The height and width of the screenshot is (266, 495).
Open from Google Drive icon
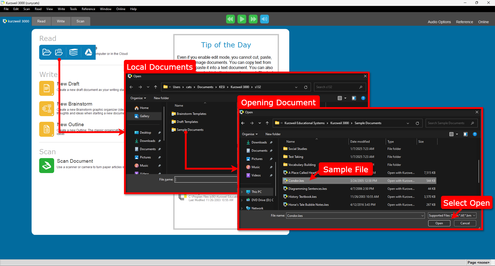tap(88, 52)
